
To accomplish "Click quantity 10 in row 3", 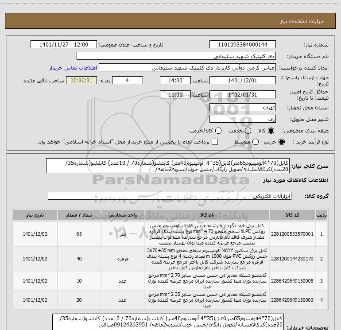I will [79, 281].
